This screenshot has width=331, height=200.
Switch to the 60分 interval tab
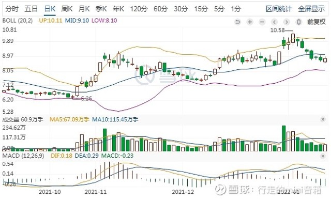[161, 9]
